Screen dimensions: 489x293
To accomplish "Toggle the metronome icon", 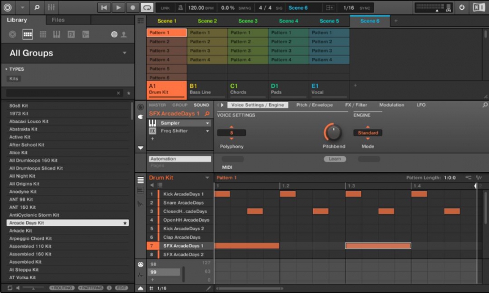I will coord(180,8).
